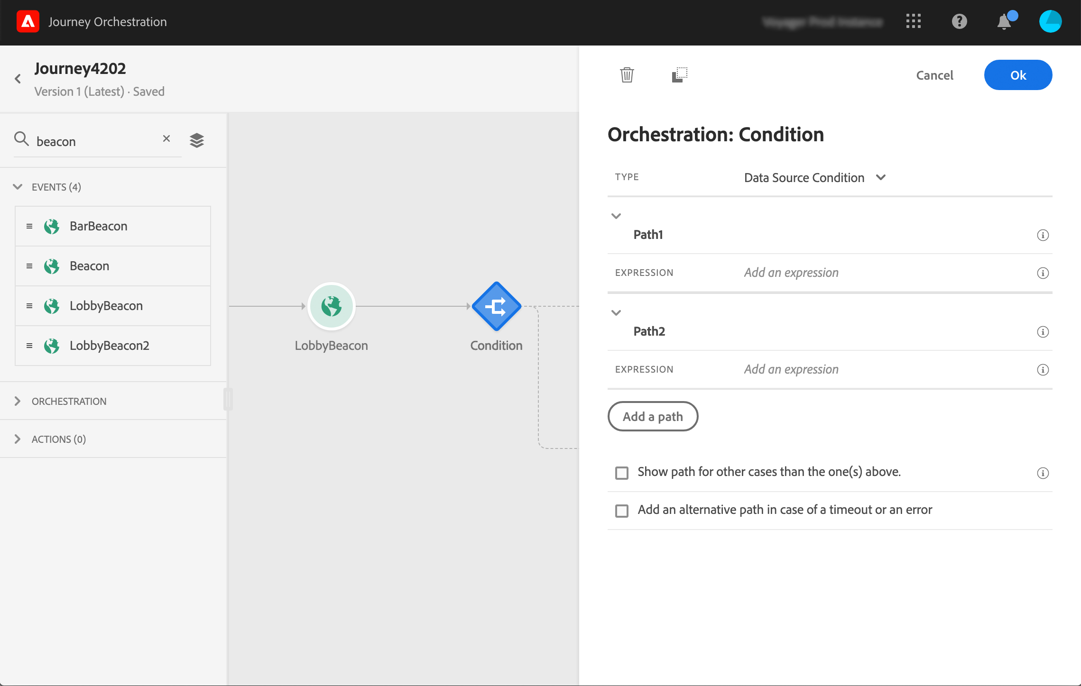Open the help question mark icon
1081x686 pixels.
coord(959,21)
